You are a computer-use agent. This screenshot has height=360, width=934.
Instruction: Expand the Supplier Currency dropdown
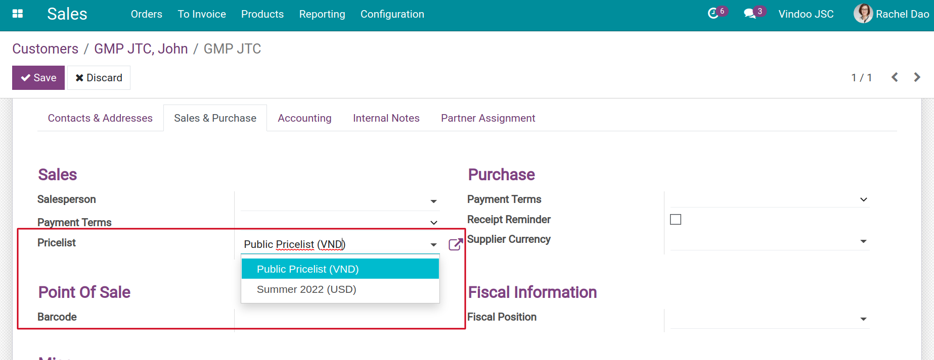(x=863, y=241)
